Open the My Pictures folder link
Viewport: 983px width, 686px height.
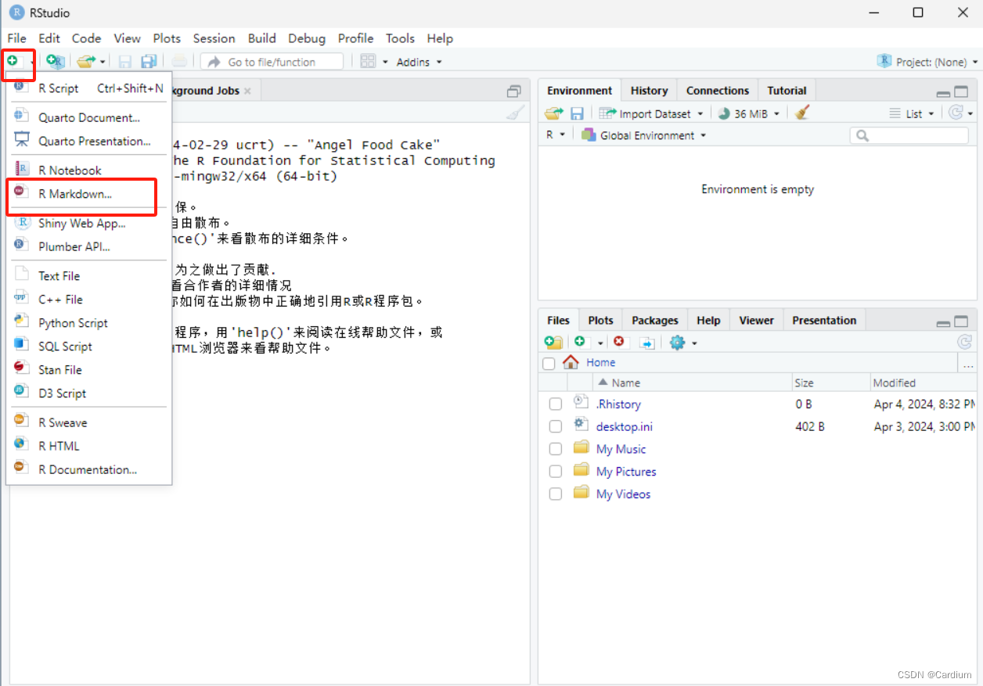point(626,472)
